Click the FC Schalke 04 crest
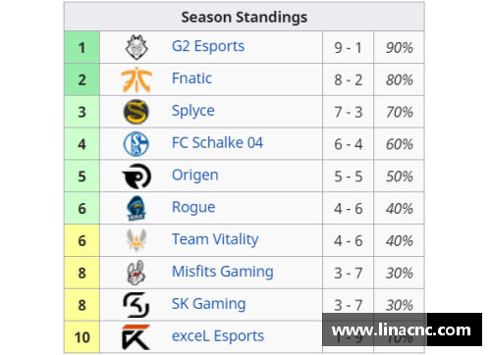 click(136, 144)
